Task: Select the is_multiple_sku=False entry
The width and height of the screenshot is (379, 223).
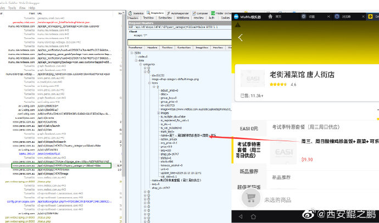Action: click(x=173, y=116)
